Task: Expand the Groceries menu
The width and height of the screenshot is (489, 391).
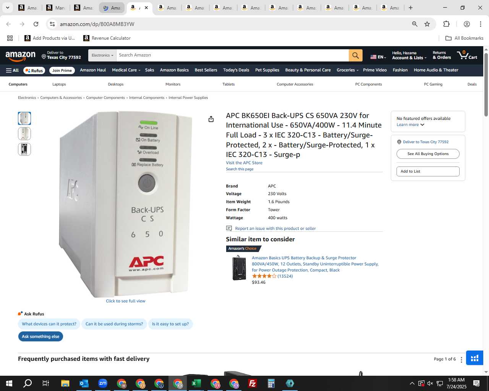Action: pos(347,70)
